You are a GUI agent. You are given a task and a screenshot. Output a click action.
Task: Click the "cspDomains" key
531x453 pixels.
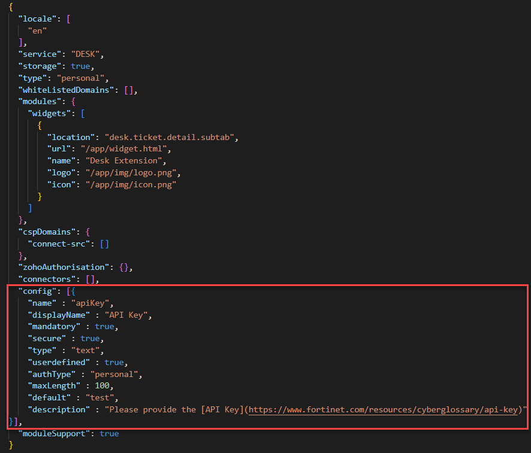click(x=47, y=232)
